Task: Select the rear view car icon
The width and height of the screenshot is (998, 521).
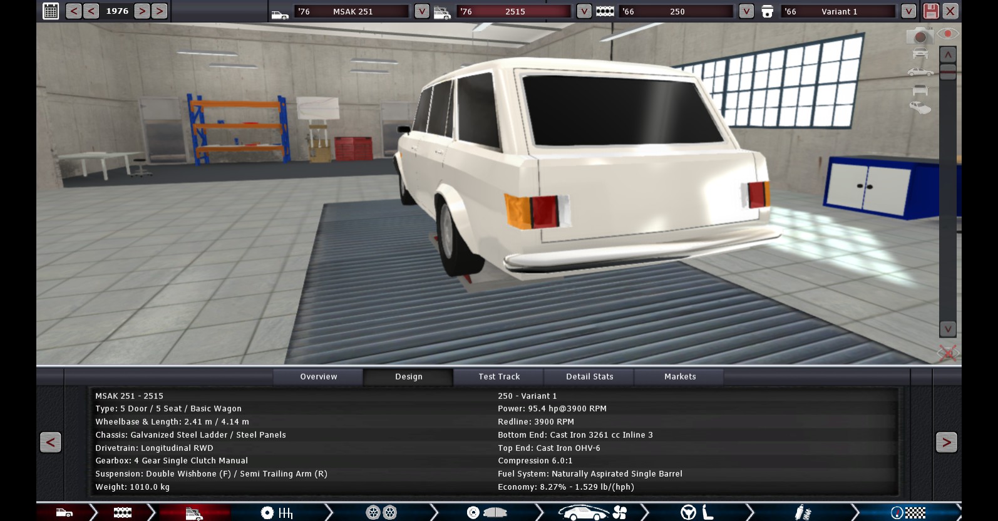Action: coord(920,90)
